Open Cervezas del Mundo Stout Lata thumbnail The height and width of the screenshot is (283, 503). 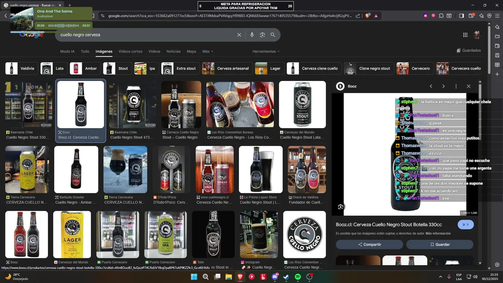point(302,105)
